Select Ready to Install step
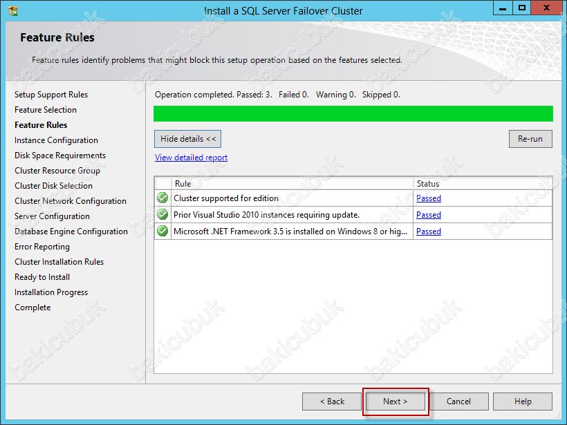567x425 pixels. tap(42, 277)
